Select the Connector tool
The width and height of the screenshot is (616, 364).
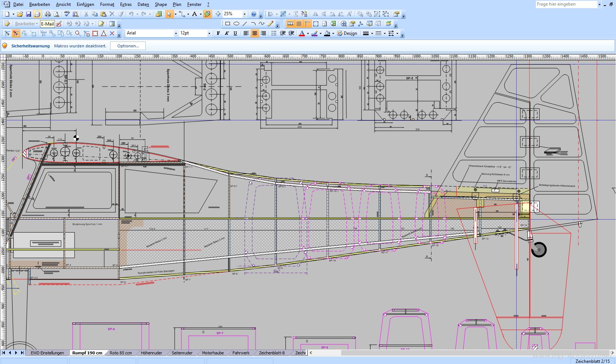click(x=182, y=14)
